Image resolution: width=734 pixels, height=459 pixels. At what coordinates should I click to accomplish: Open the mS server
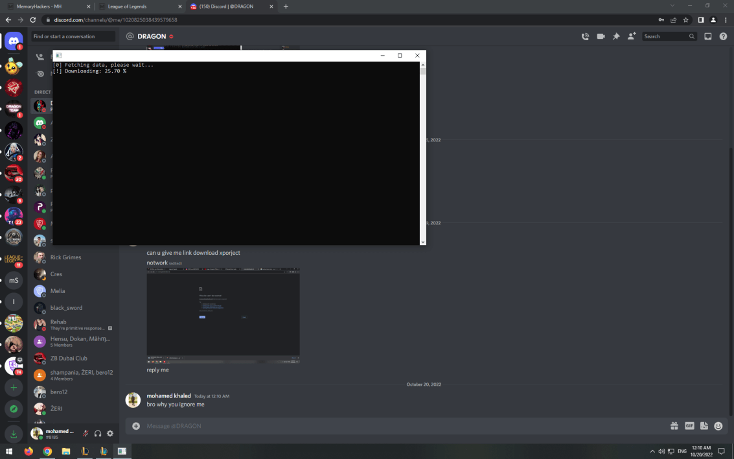[x=14, y=280]
